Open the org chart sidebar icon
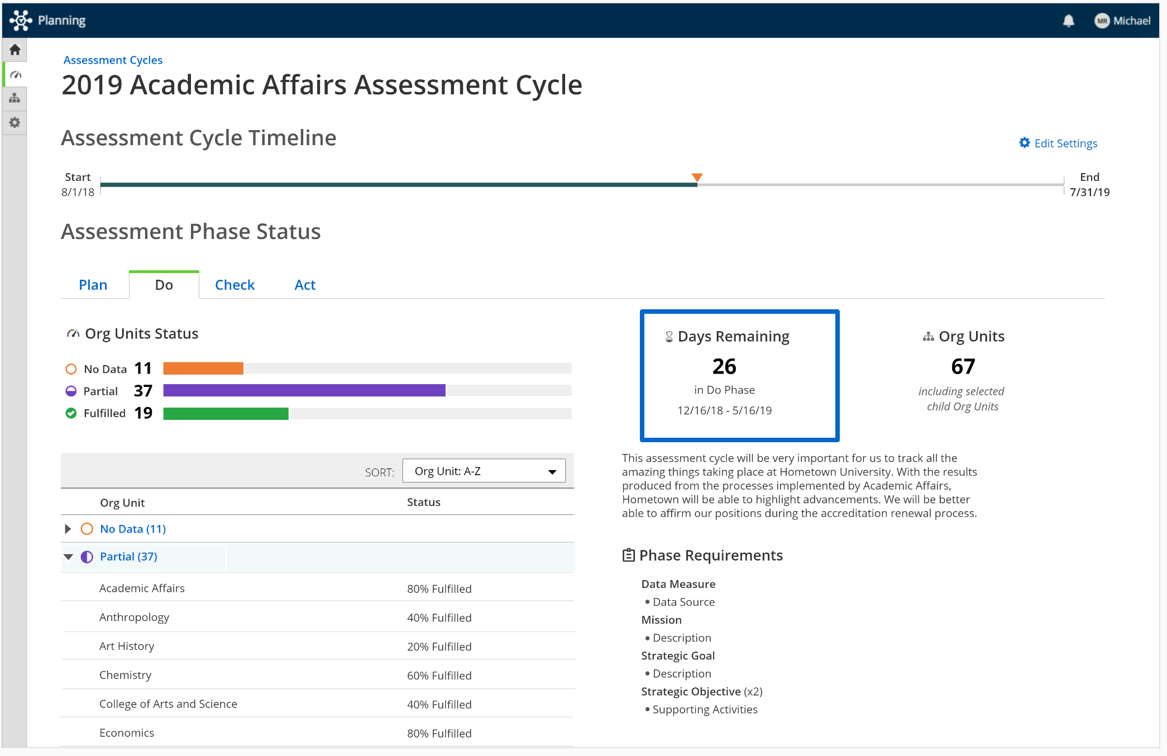 pos(15,98)
